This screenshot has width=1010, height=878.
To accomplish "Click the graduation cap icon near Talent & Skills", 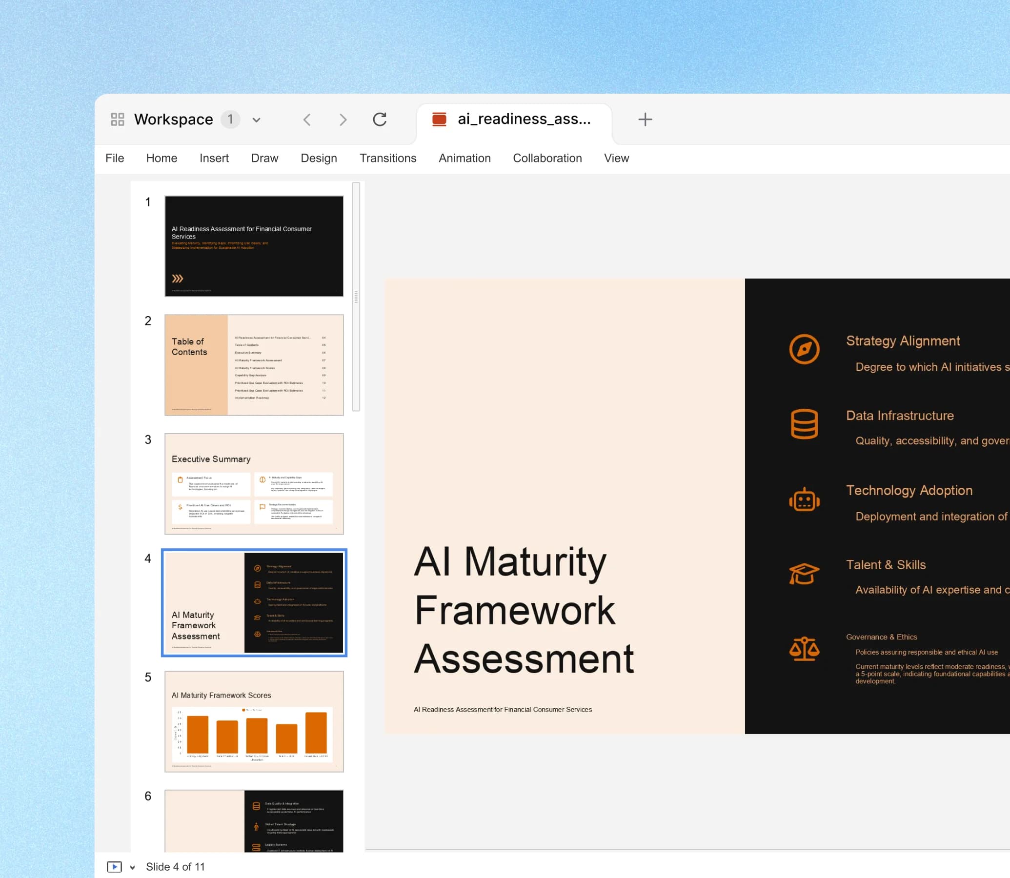I will 805,573.
